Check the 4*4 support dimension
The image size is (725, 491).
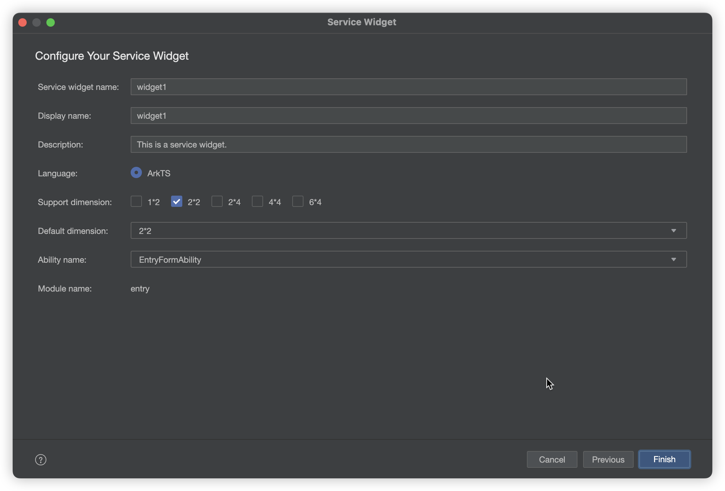[257, 202]
